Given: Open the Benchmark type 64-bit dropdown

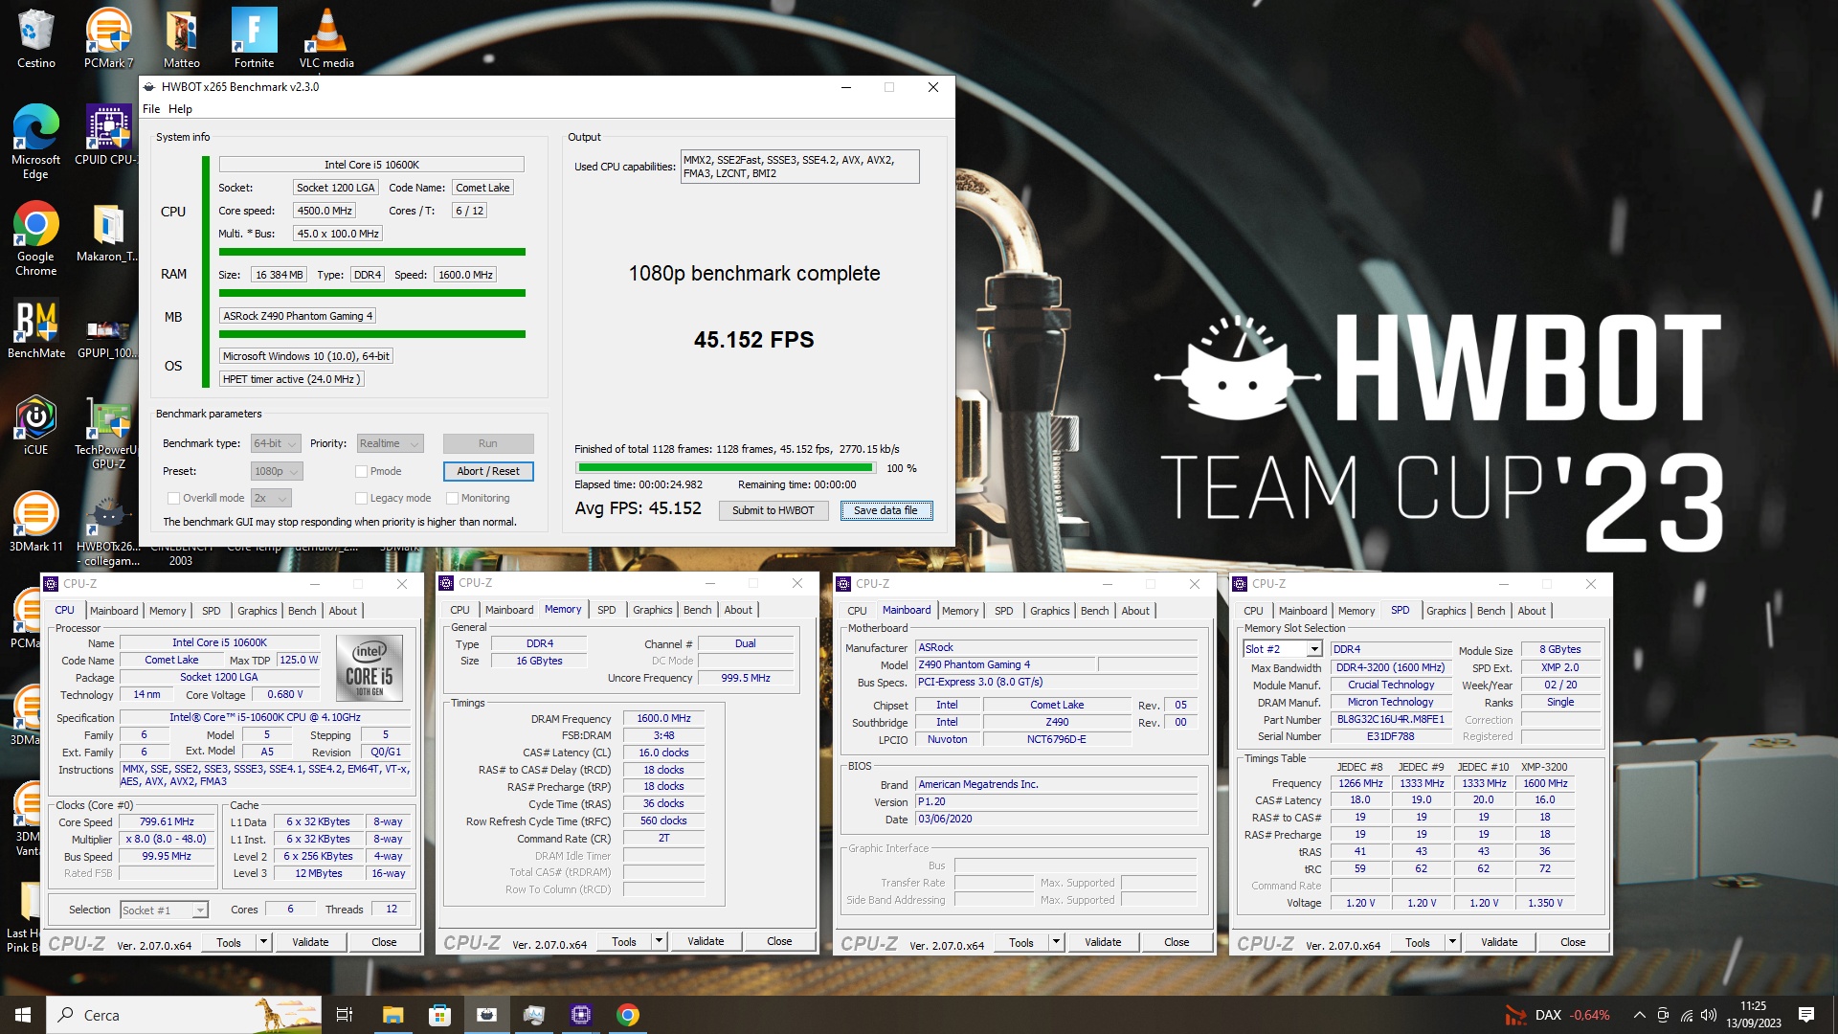Looking at the screenshot, I should (x=276, y=443).
